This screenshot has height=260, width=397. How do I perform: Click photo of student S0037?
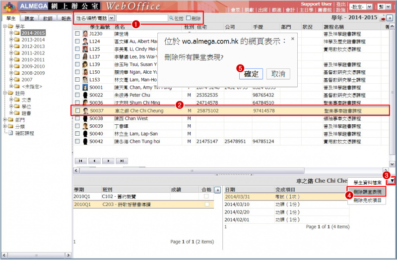[x=85, y=110]
